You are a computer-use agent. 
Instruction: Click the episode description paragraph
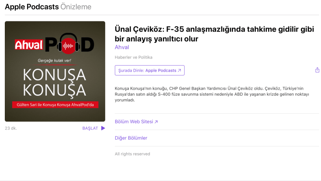212,94
